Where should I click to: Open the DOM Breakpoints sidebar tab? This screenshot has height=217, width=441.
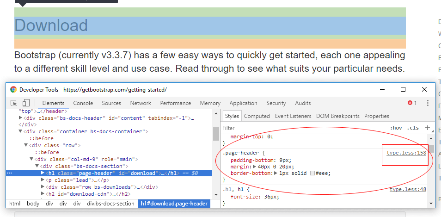pyautogui.click(x=338, y=116)
